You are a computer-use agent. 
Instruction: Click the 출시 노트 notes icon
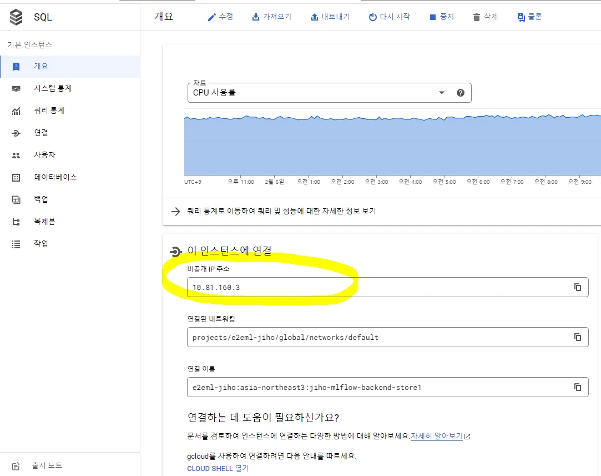(x=16, y=467)
